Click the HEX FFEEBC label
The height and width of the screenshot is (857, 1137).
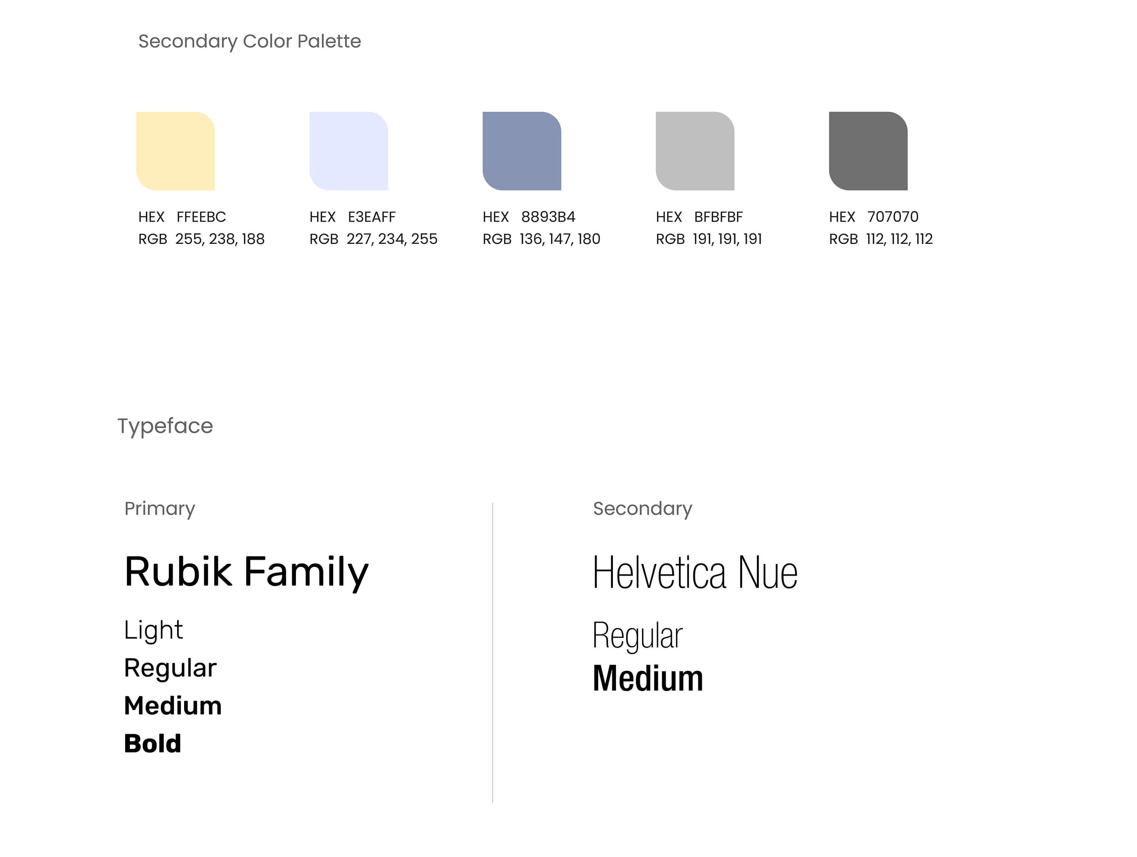point(182,217)
